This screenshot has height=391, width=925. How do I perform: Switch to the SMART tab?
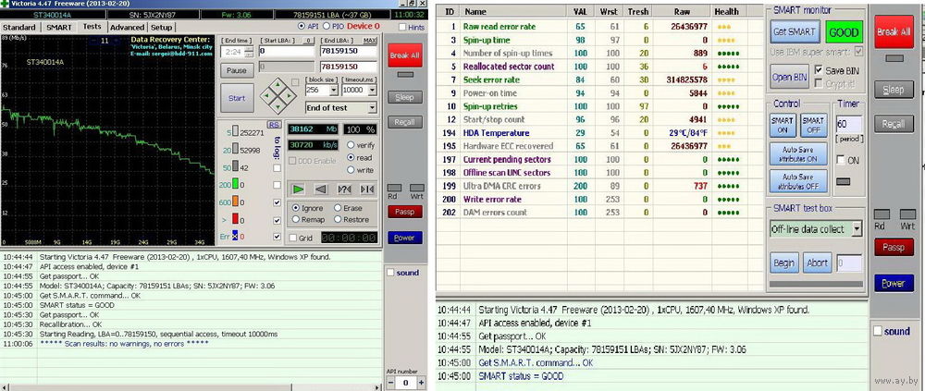click(59, 28)
